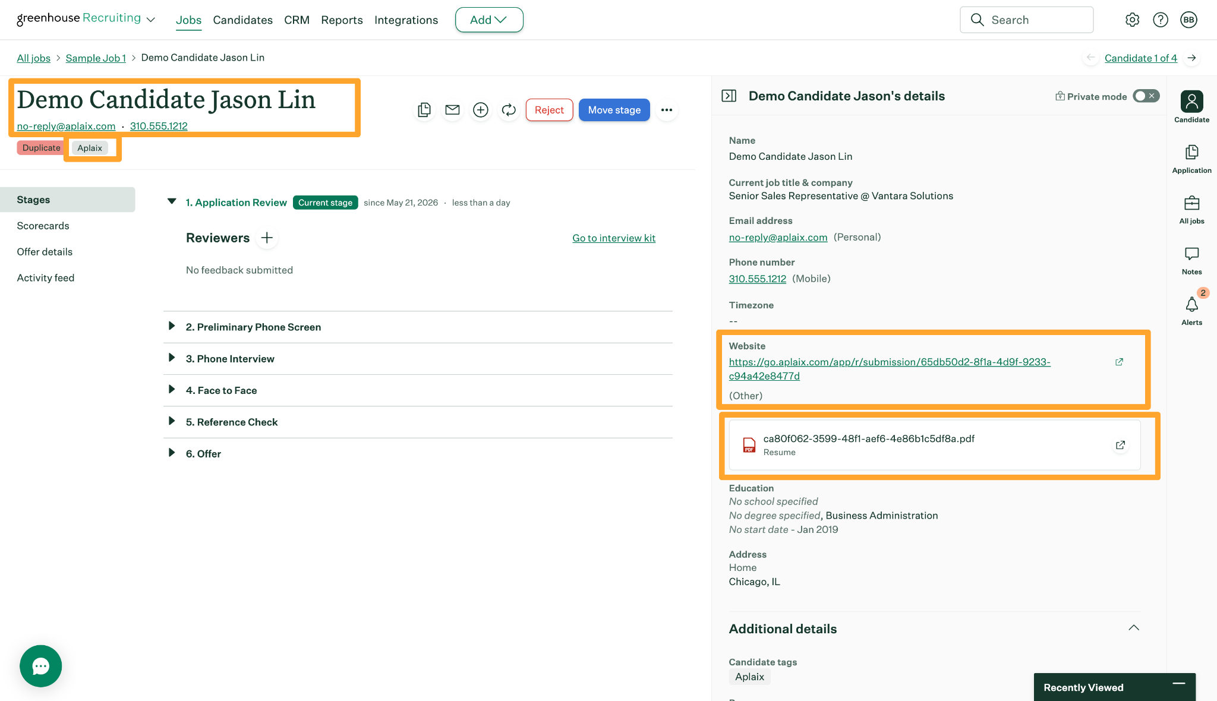This screenshot has height=701, width=1217.
Task: Minimize the Recently Viewed panel
Action: pyautogui.click(x=1179, y=684)
